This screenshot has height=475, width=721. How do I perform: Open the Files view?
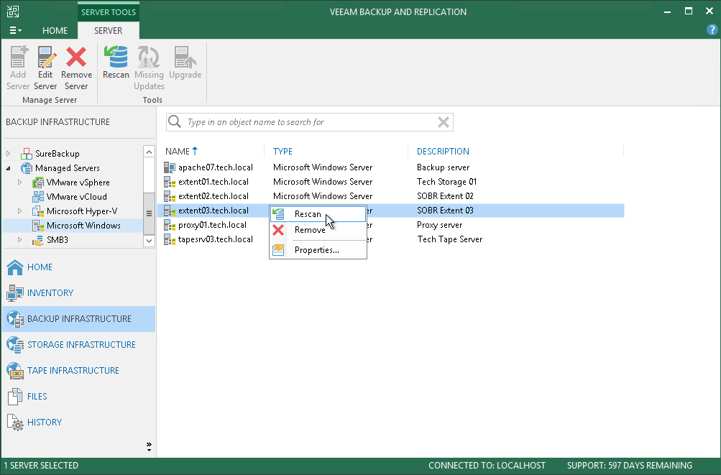(37, 397)
